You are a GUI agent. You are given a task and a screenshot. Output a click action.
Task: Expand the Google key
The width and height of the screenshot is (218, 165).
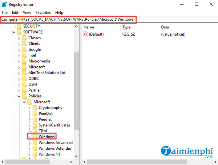(19, 50)
